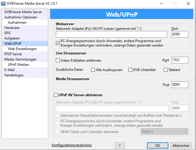Cancel with the Abbrechen button
Screen dimensions: 196x150
click(181, 146)
